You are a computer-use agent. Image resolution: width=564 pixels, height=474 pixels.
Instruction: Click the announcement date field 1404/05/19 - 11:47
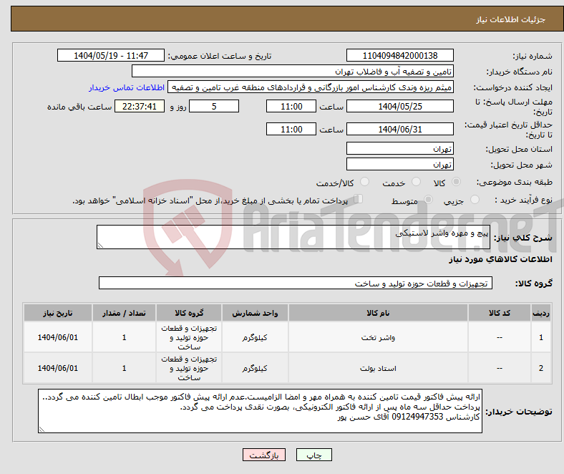pos(111,55)
